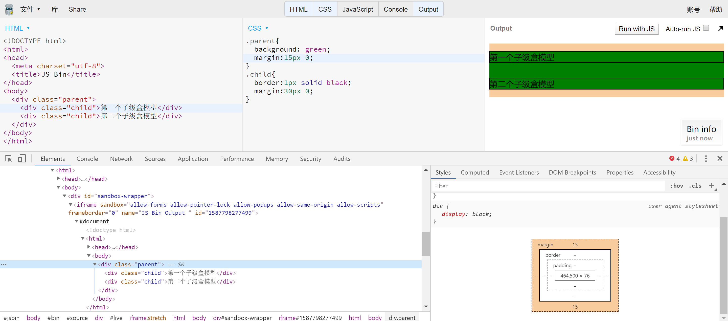Screen dimensions: 728x321
Task: Click the Elements panel scroll-down arrow
Action: 426,307
